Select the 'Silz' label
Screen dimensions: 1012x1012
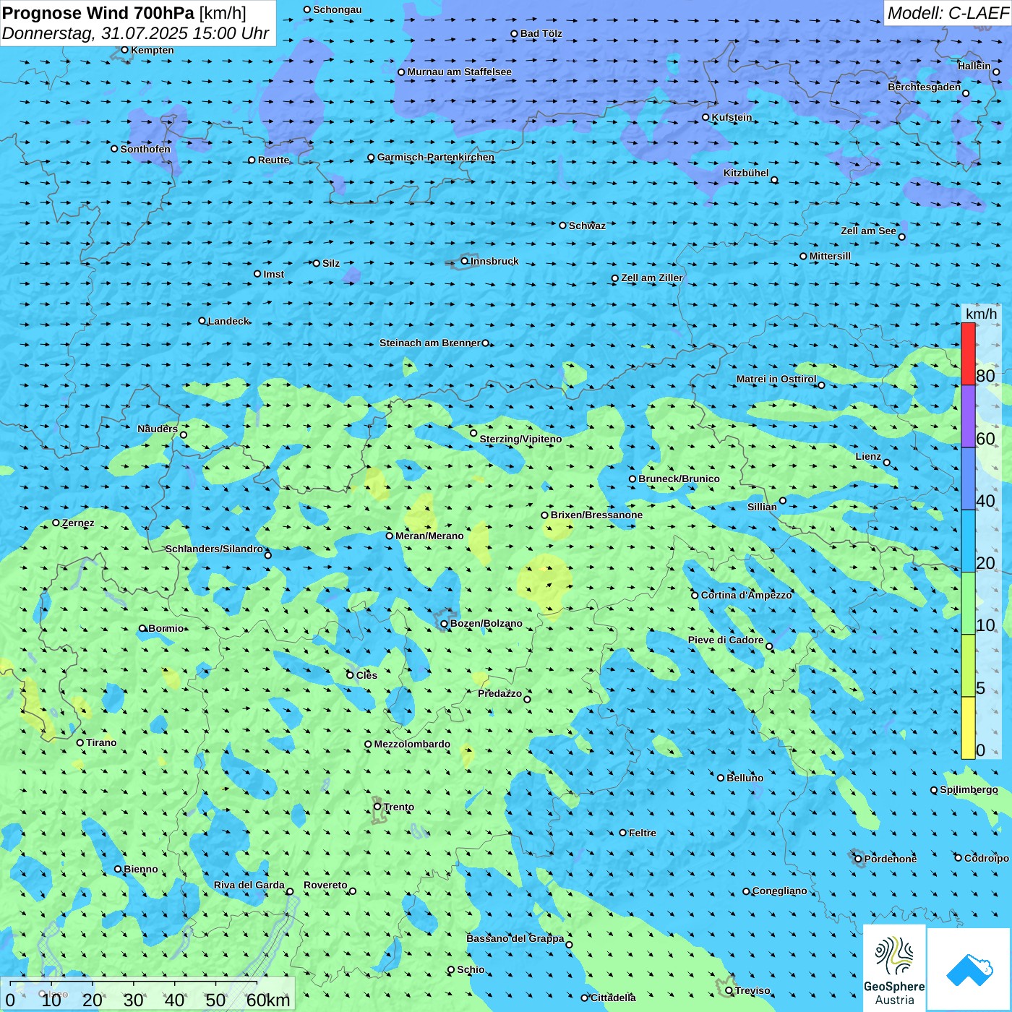pos(331,263)
